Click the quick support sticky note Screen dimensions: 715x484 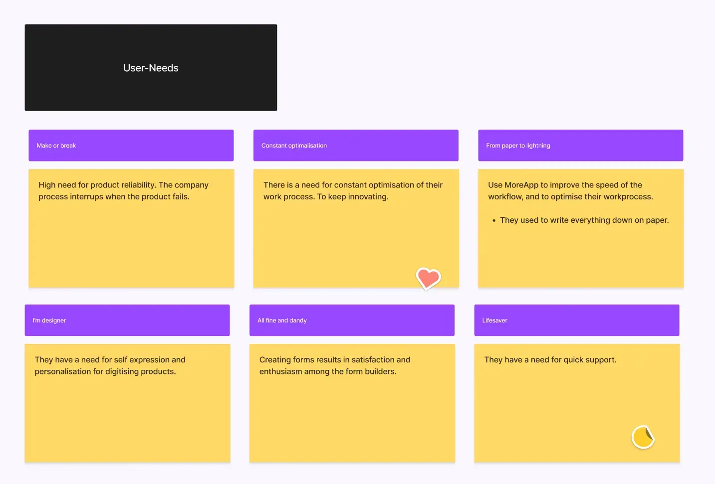point(576,403)
